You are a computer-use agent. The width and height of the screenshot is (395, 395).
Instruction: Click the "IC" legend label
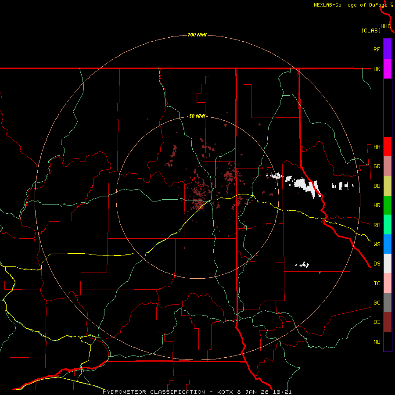[x=377, y=284]
